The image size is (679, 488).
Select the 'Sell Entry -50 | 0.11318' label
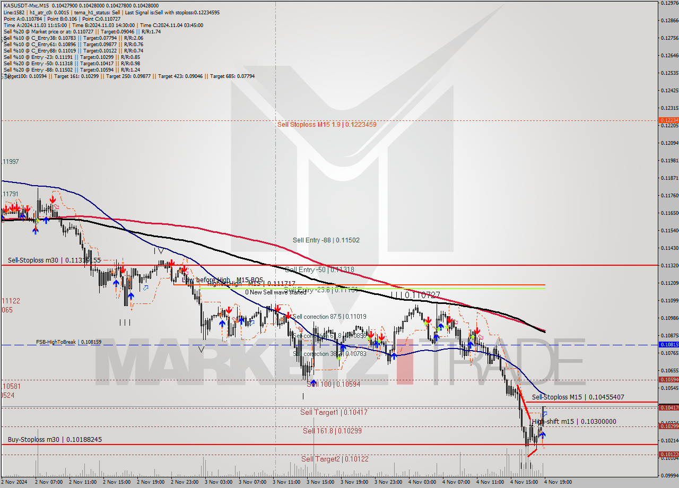(x=319, y=270)
